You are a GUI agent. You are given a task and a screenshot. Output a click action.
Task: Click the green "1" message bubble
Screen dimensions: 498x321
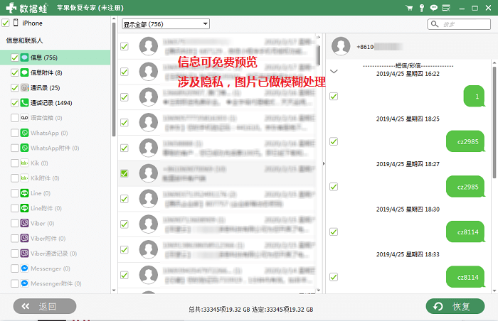[x=475, y=96]
